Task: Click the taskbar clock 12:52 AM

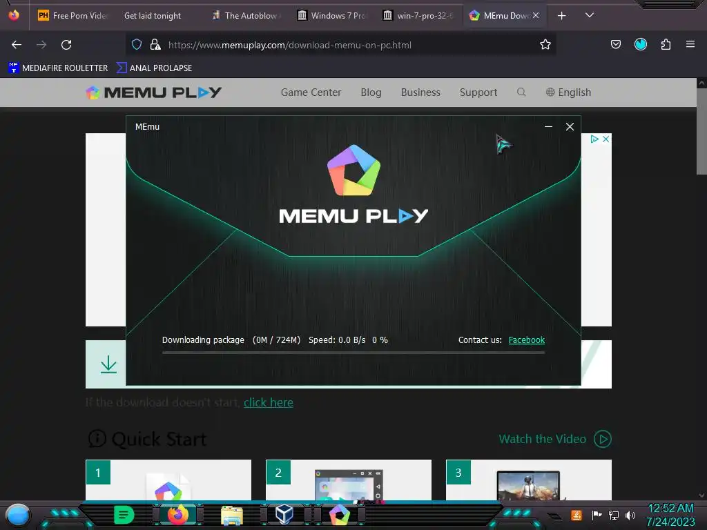Action: [x=670, y=508]
